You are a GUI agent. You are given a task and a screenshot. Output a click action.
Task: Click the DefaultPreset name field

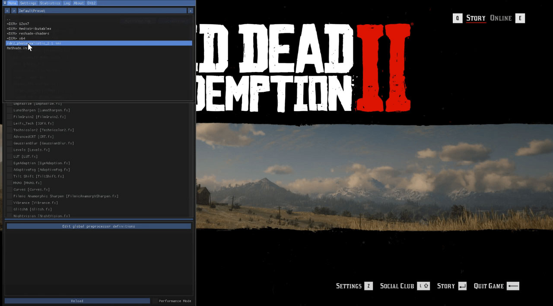(102, 11)
